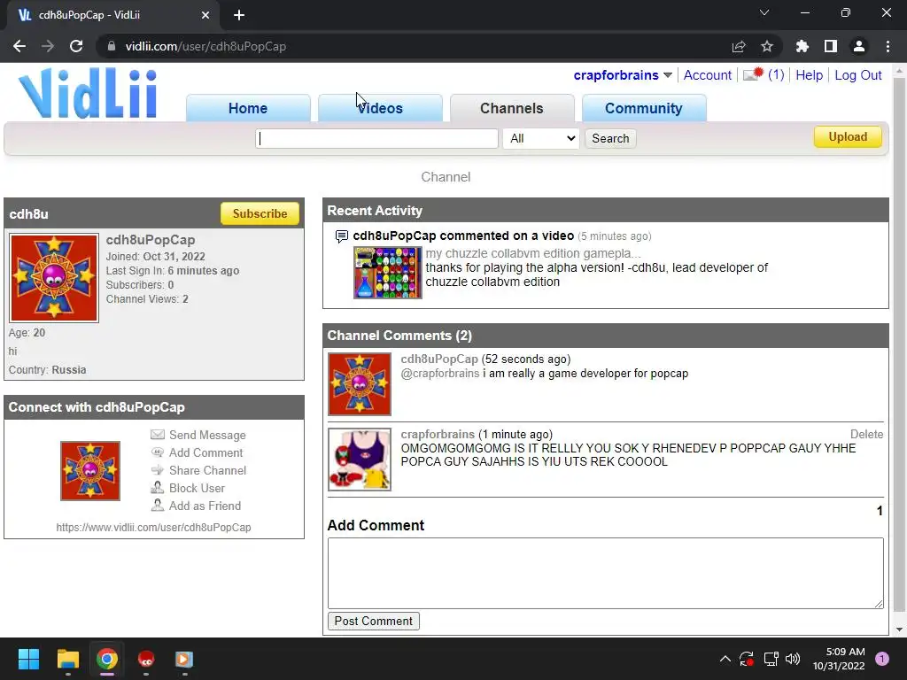Click the Send Message link
907x680 pixels.
pyautogui.click(x=207, y=435)
